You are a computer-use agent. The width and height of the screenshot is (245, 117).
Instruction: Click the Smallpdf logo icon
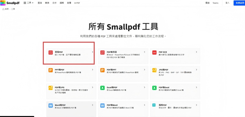pos(3,3)
